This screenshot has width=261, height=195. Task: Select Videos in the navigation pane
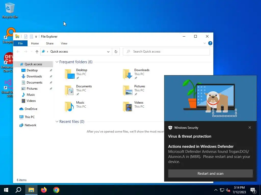pyautogui.click(x=31, y=101)
